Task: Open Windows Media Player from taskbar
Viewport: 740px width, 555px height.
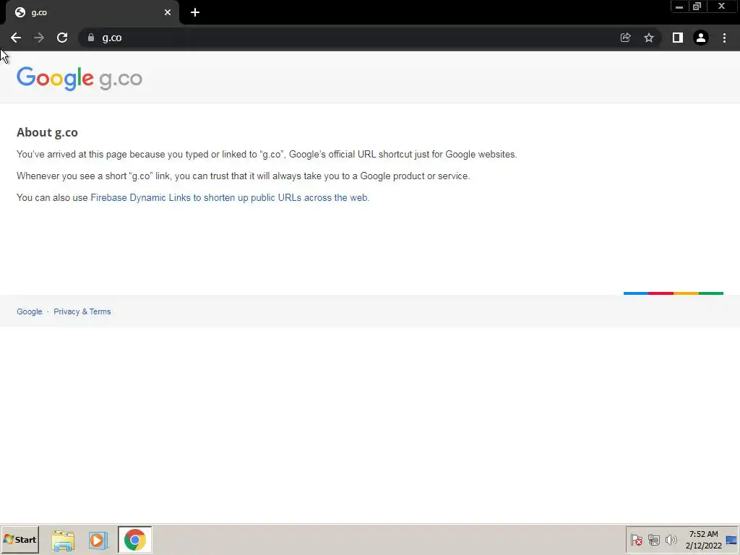Action: [98, 541]
